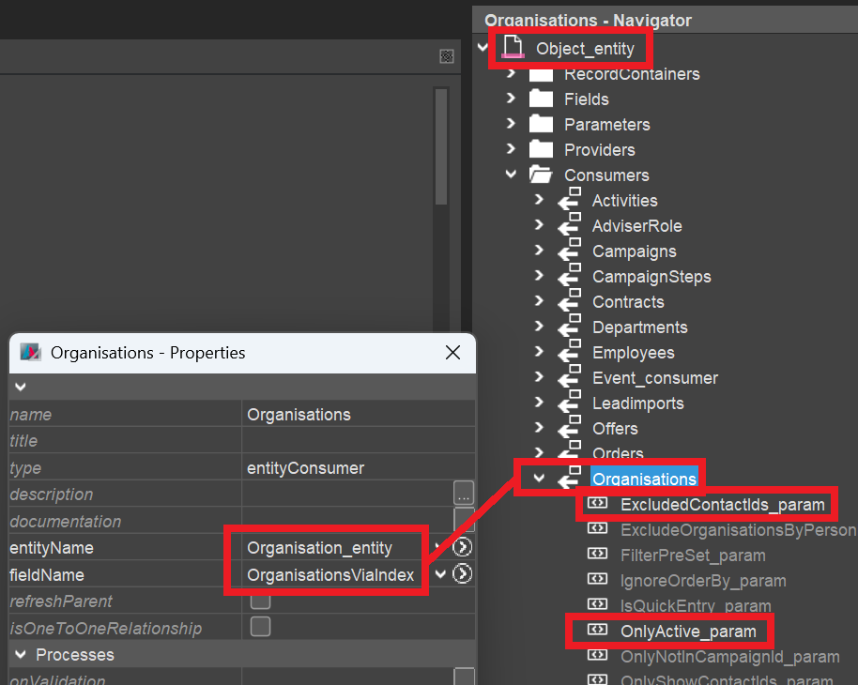The width and height of the screenshot is (858, 685).
Task: Open the description editor ellipsis button
Action: (x=463, y=494)
